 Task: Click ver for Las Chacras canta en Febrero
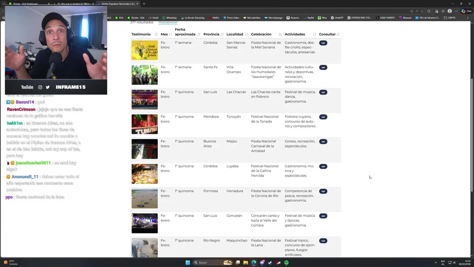point(323,92)
